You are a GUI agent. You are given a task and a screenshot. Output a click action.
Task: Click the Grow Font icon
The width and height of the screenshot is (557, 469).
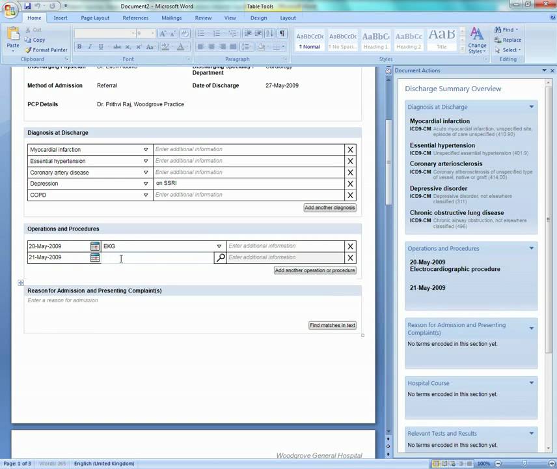pos(162,34)
